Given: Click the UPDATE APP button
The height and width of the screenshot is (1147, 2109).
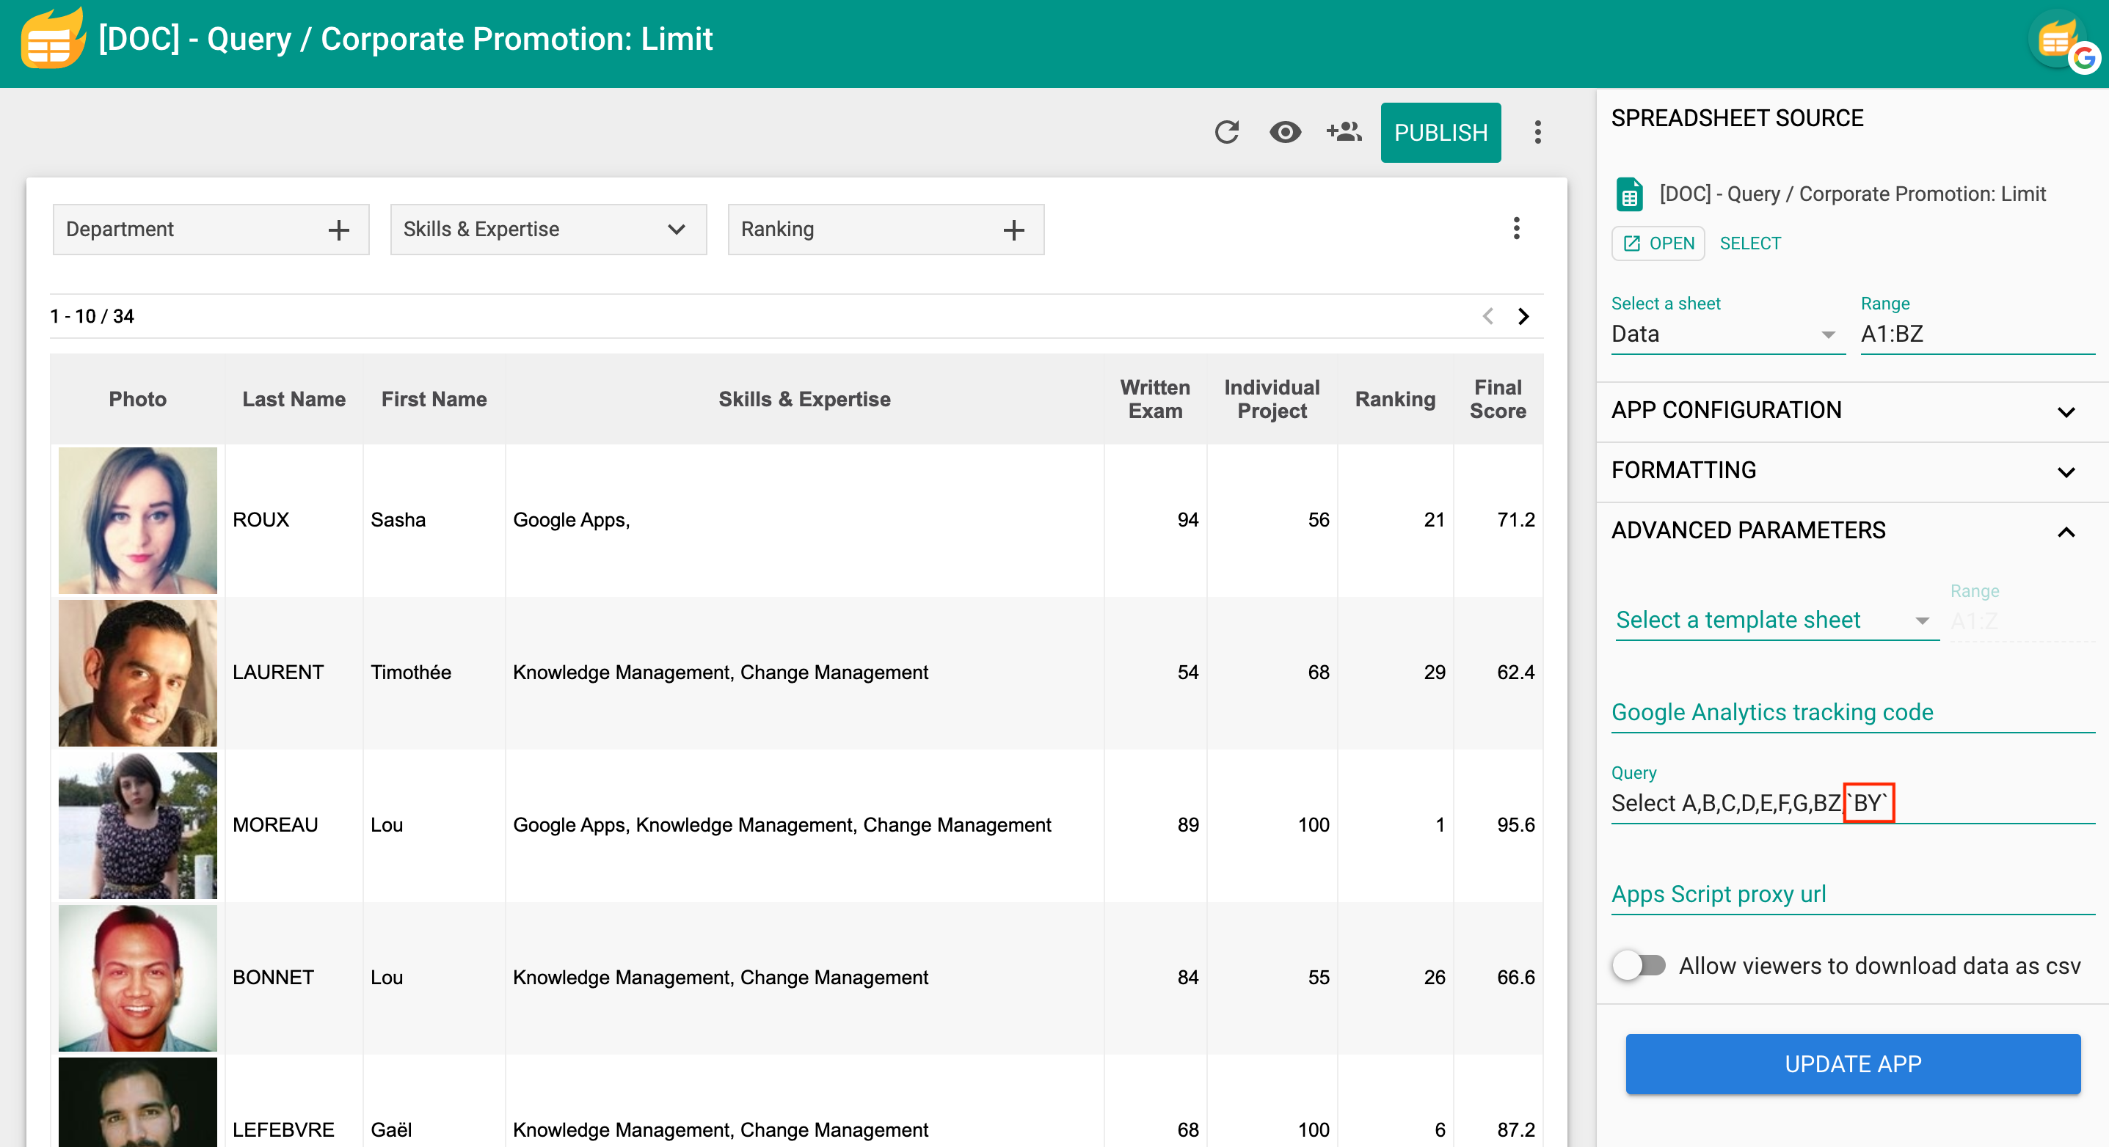Looking at the screenshot, I should (1852, 1063).
